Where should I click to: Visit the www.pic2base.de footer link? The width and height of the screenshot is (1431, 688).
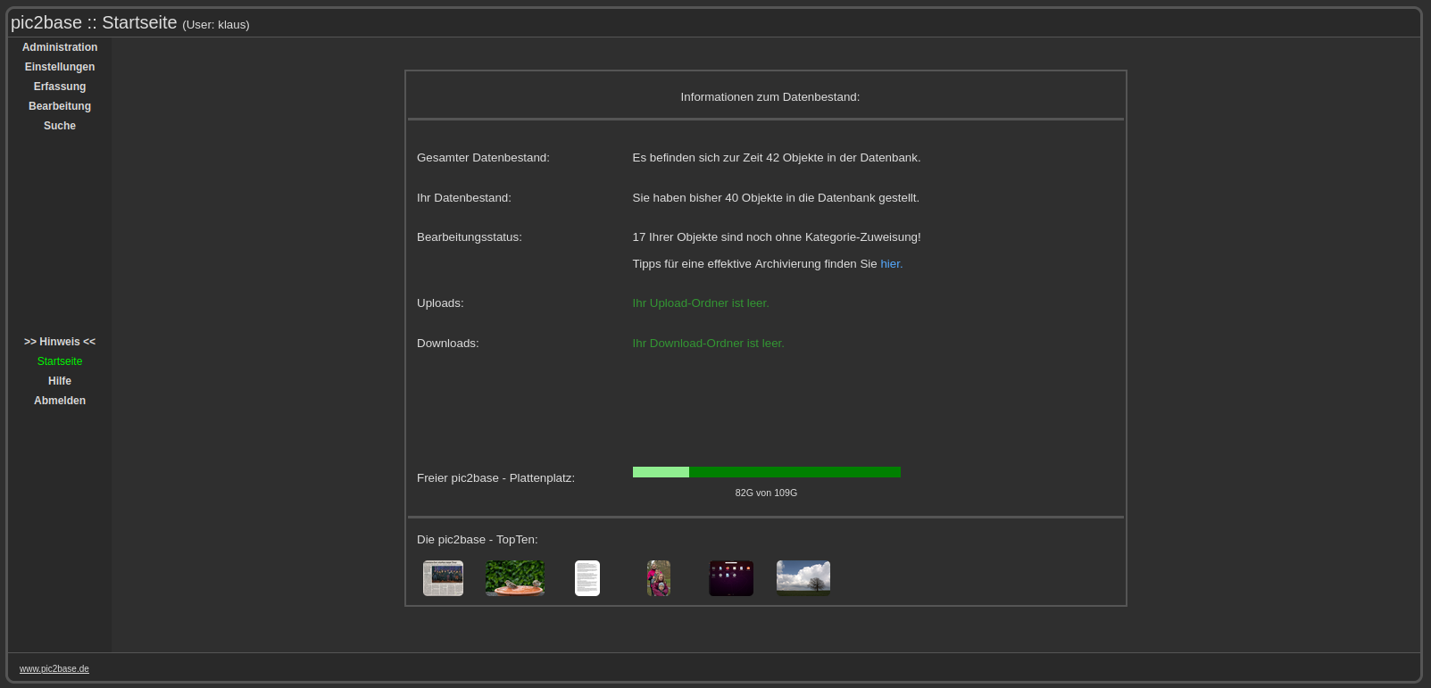click(x=54, y=669)
